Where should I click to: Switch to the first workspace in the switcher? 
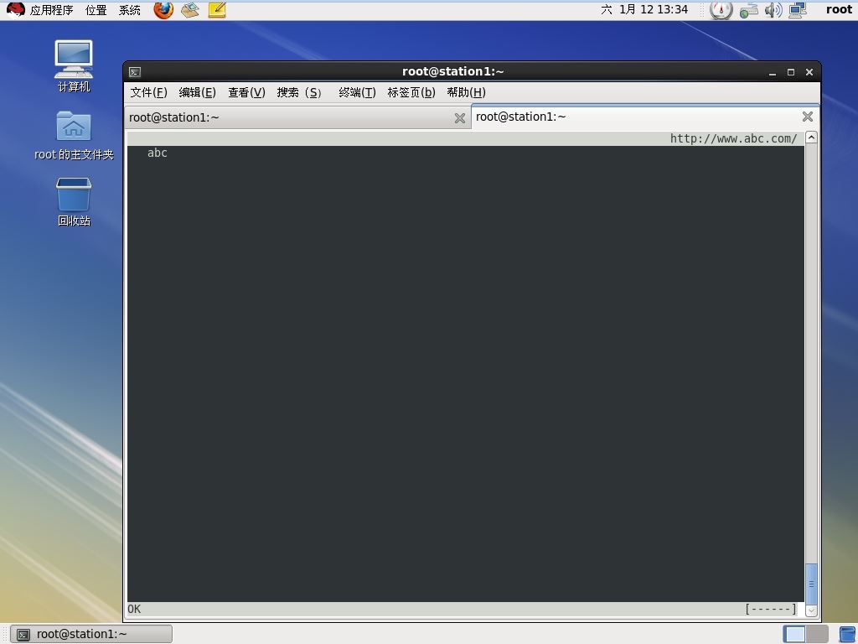pyautogui.click(x=794, y=634)
